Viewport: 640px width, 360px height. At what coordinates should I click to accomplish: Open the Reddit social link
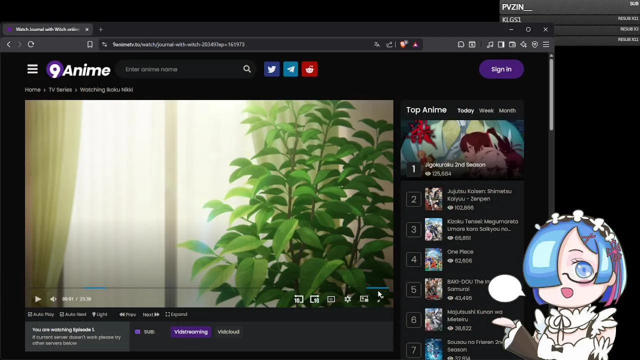pos(309,69)
